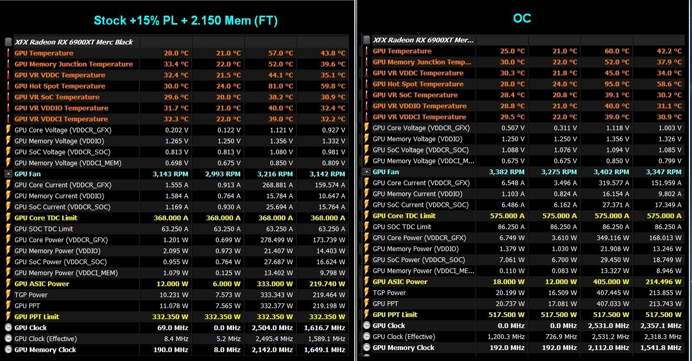Screen dimensions: 692x361
Task: Click clock icon of GPU Memory Clock in Stock panel
Action: [8, 349]
